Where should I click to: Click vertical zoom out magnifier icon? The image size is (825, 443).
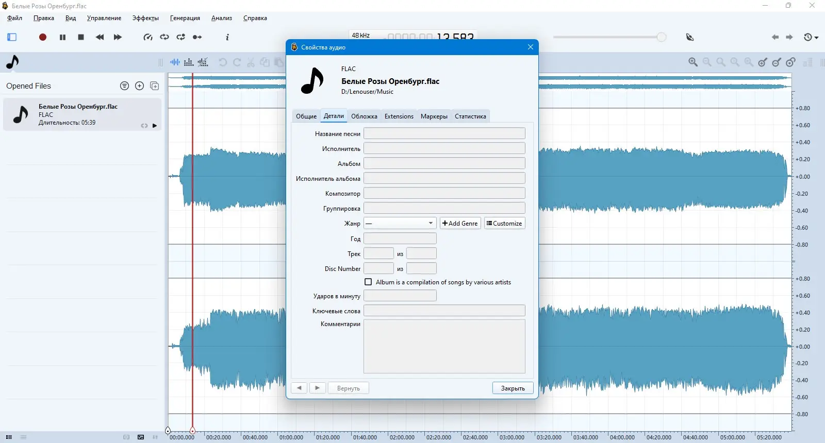[x=777, y=62]
